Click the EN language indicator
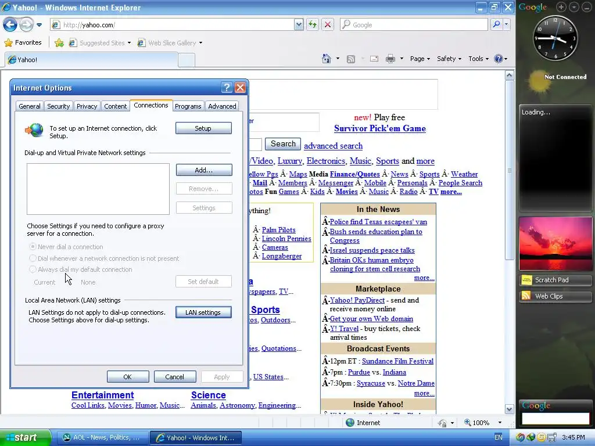The width and height of the screenshot is (595, 446). tap(498, 437)
